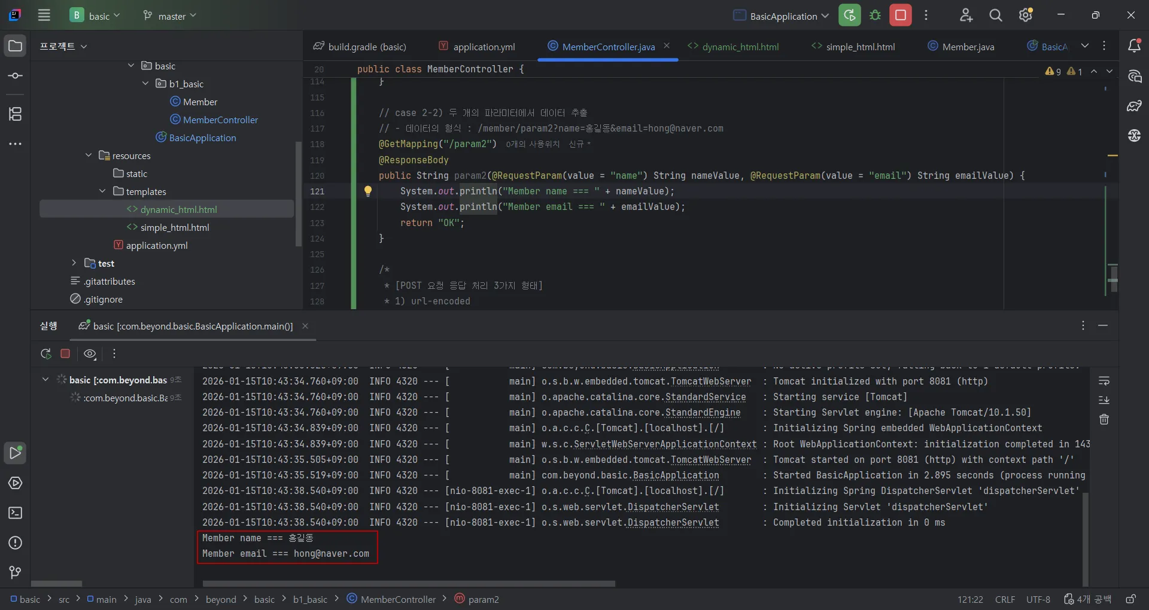Select .gitignore in project tree
This screenshot has height=610, width=1149.
pos(103,299)
